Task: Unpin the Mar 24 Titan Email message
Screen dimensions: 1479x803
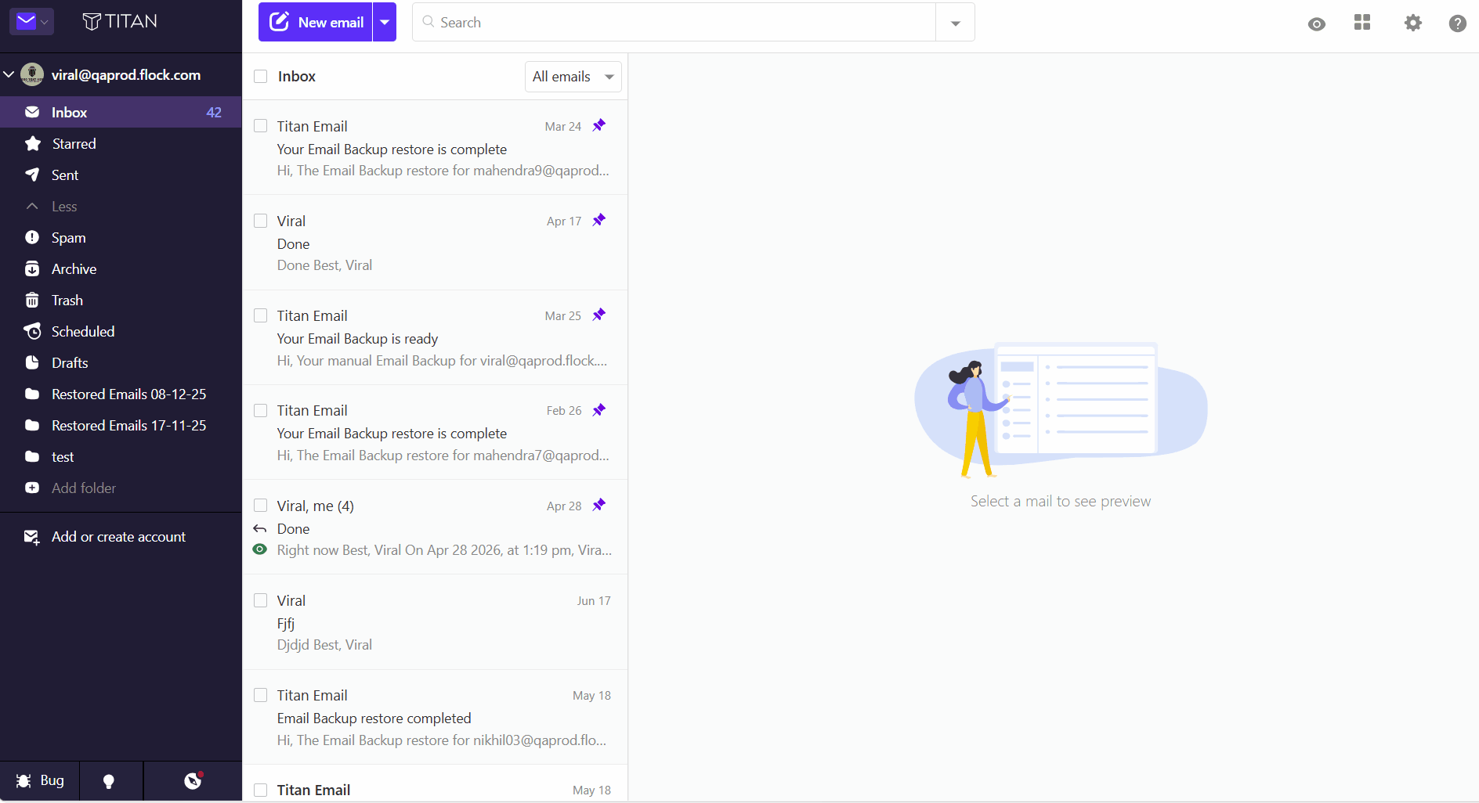Action: point(599,125)
